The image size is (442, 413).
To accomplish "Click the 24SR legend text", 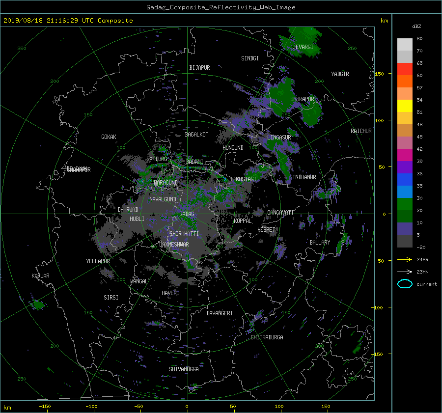I will pos(422,259).
